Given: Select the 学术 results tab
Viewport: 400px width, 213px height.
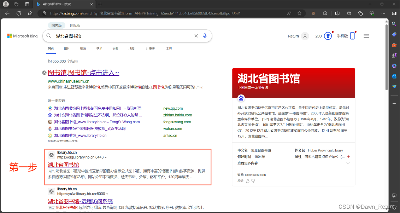Looking at the screenshot, I should pos(99,48).
